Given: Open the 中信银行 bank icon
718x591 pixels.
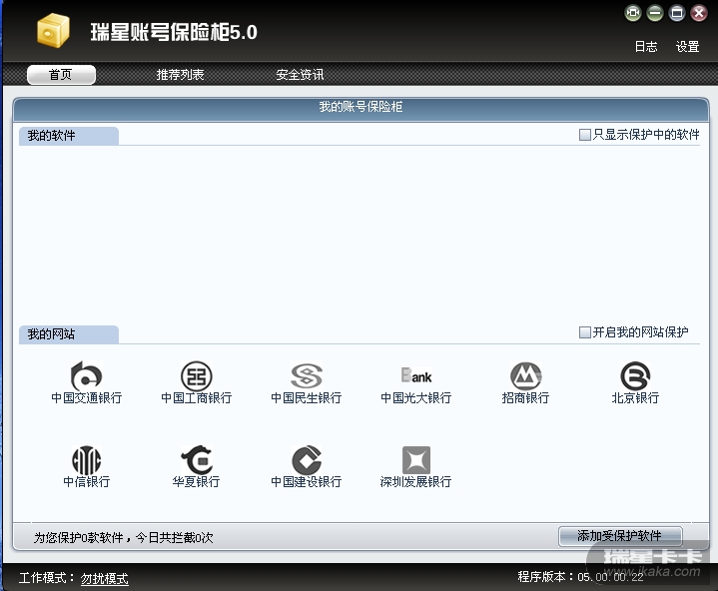Looking at the screenshot, I should point(86,460).
